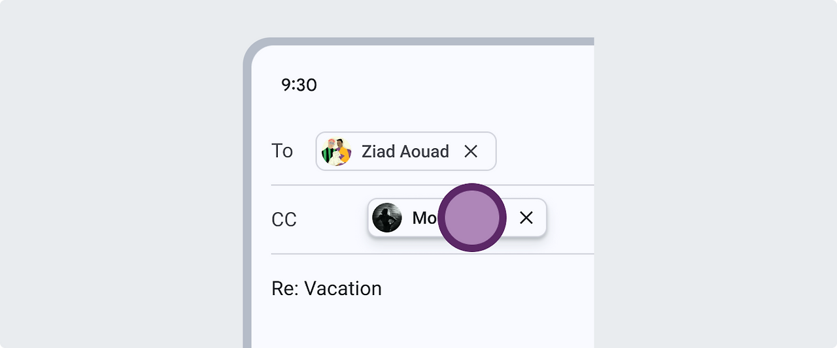
Task: Click Ziad Aouad's avatar picture
Action: tap(336, 151)
